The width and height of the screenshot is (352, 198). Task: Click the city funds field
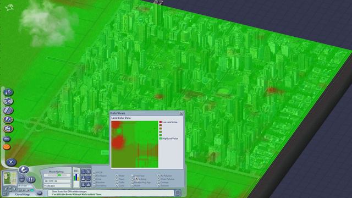(x=57, y=181)
